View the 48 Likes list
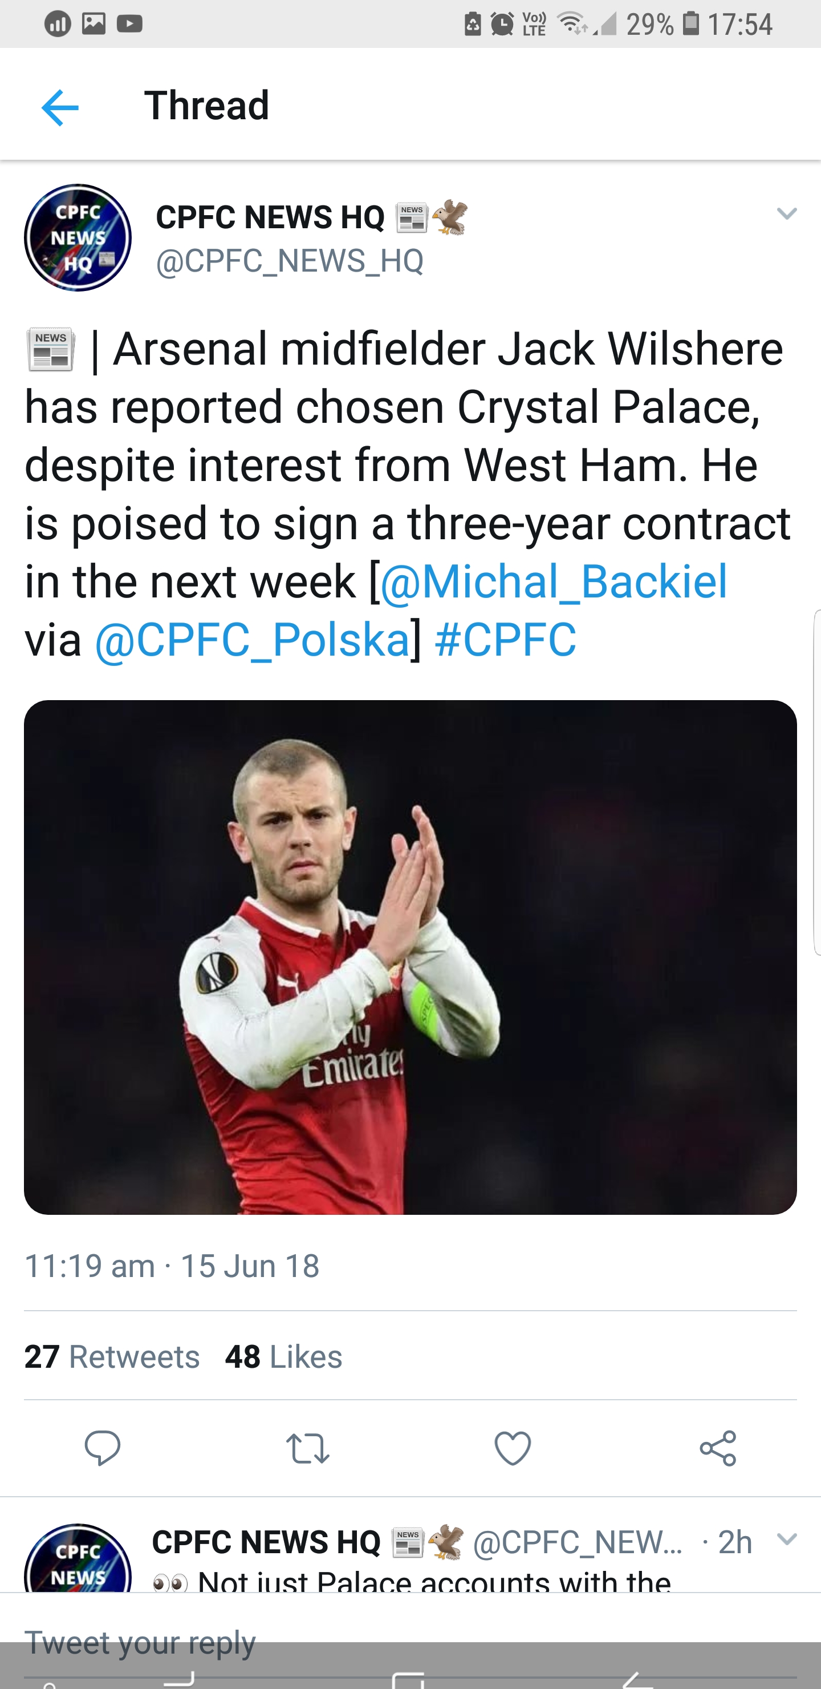 [283, 1356]
